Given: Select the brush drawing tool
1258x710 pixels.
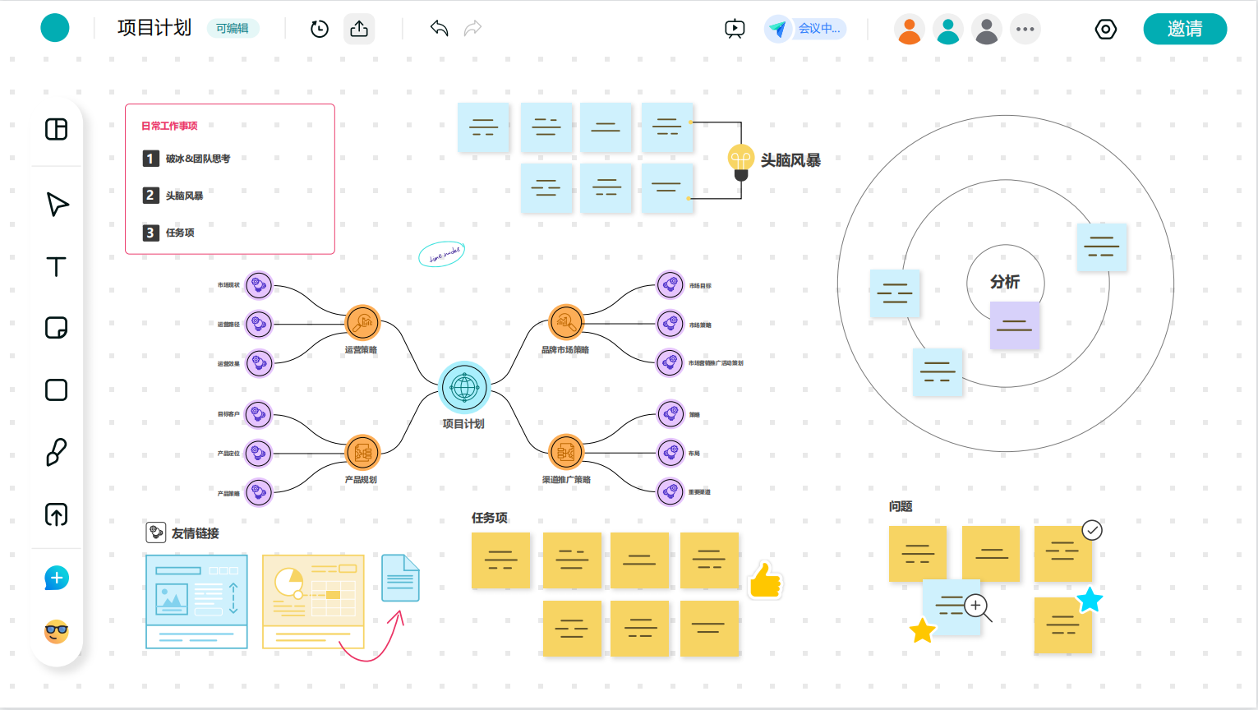Looking at the screenshot, I should tap(56, 452).
